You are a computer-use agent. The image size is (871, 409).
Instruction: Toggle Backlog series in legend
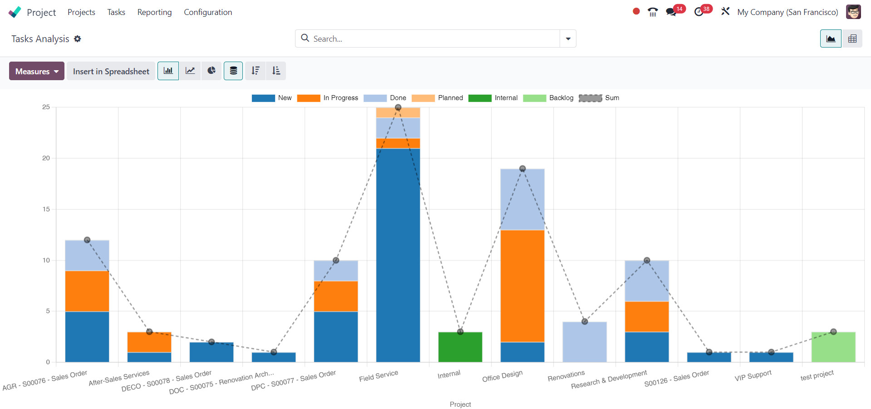[x=548, y=98]
